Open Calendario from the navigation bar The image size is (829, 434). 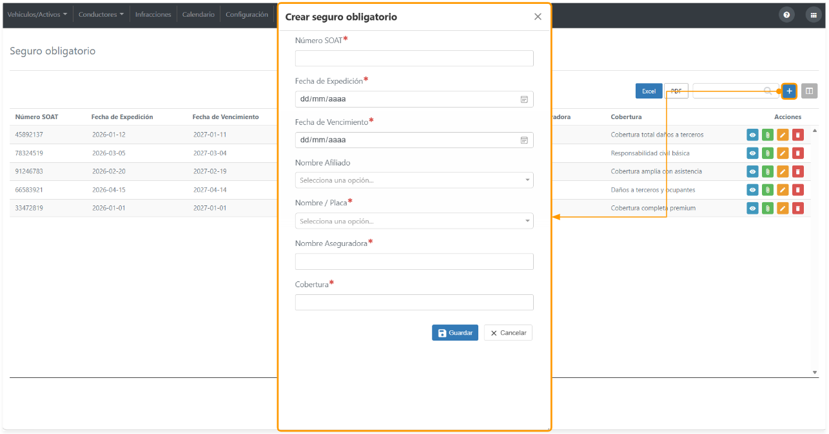click(199, 14)
